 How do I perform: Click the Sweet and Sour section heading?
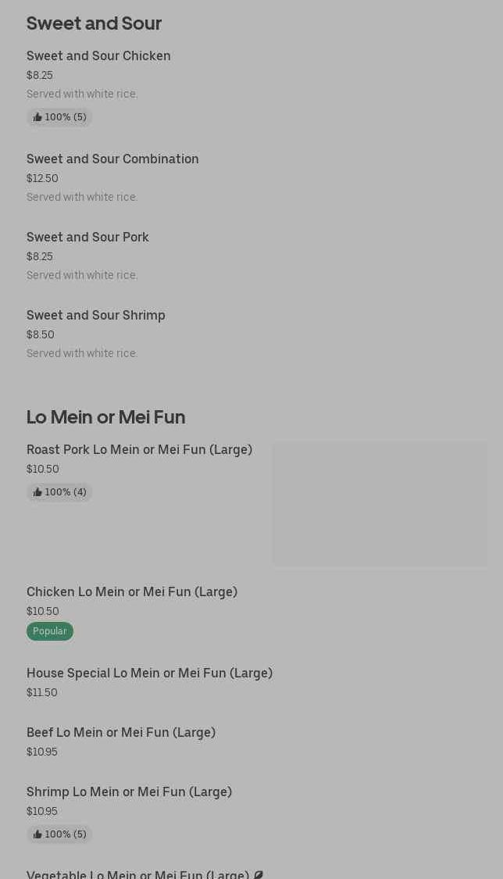94,23
